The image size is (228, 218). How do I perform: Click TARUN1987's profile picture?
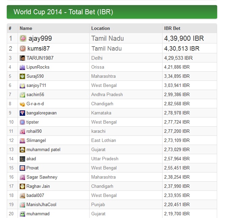click(22, 58)
